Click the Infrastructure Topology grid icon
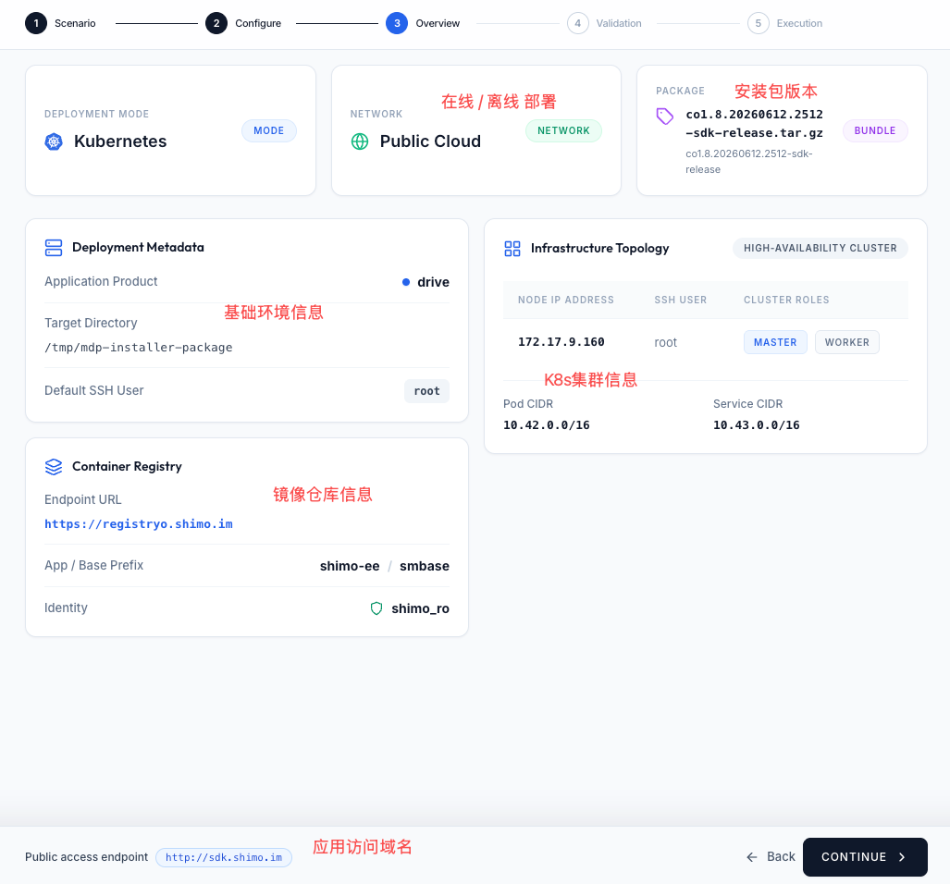Screen dimensions: 950x884 pyautogui.click(x=512, y=249)
